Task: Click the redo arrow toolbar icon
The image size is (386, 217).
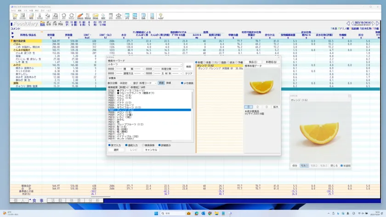Action: click(x=72, y=17)
